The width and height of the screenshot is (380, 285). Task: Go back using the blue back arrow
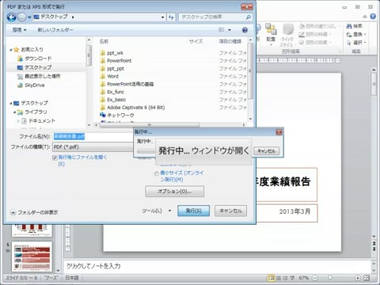coord(12,17)
